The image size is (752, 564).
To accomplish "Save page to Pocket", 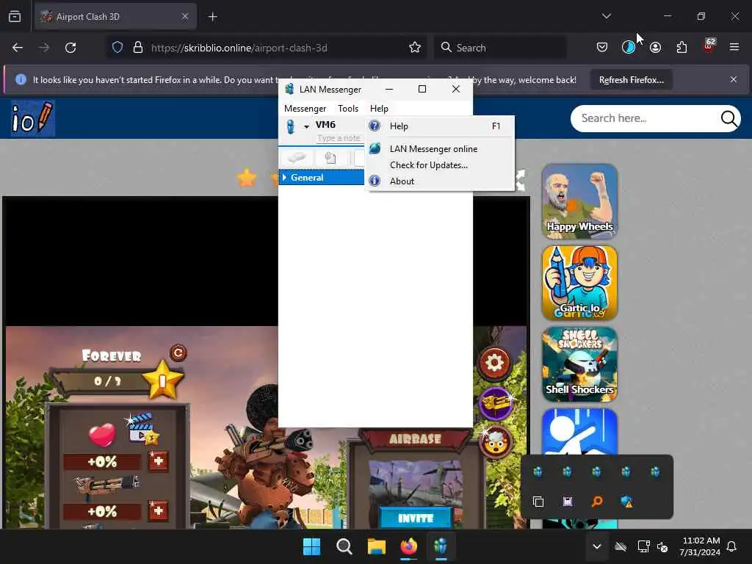I will pyautogui.click(x=602, y=48).
